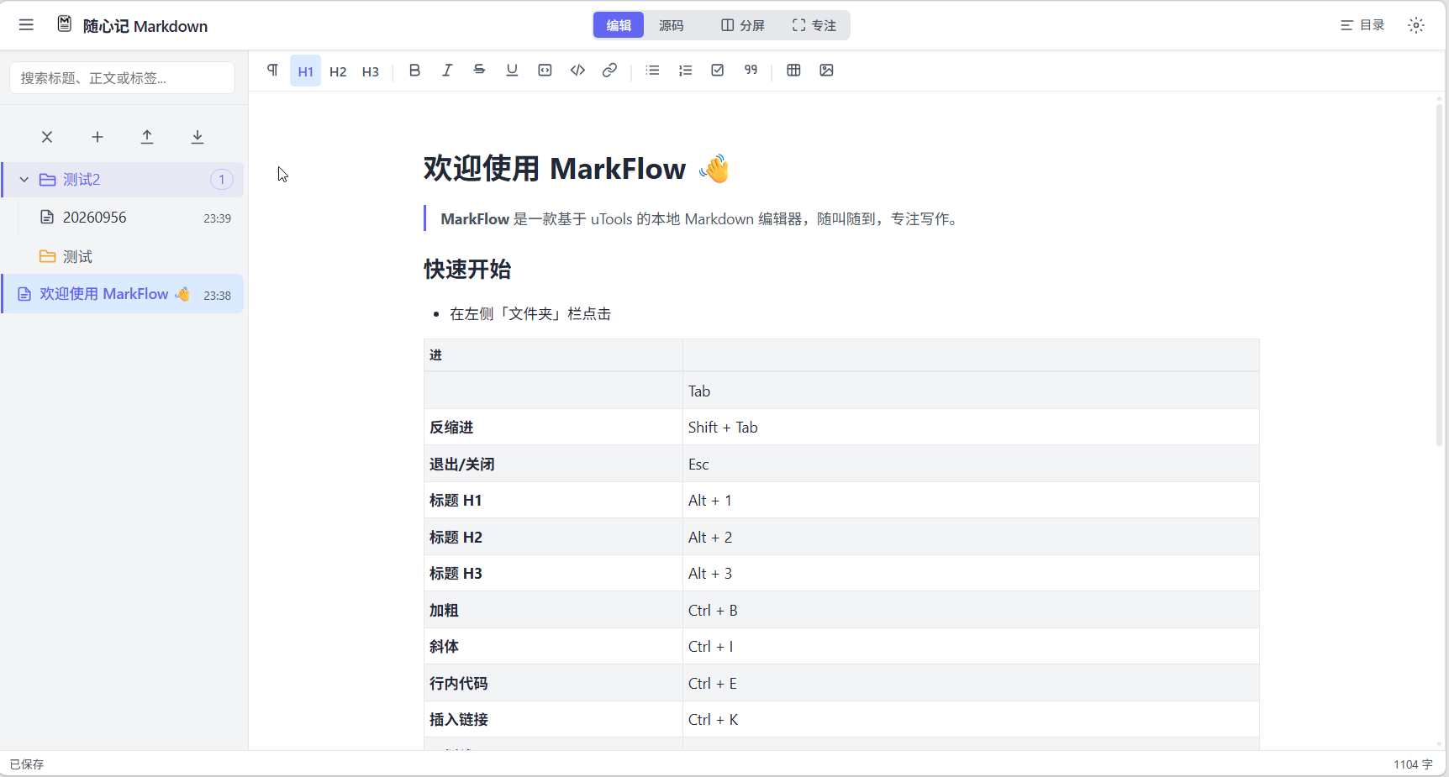Insert a blockquote
The height and width of the screenshot is (777, 1449).
pos(751,71)
